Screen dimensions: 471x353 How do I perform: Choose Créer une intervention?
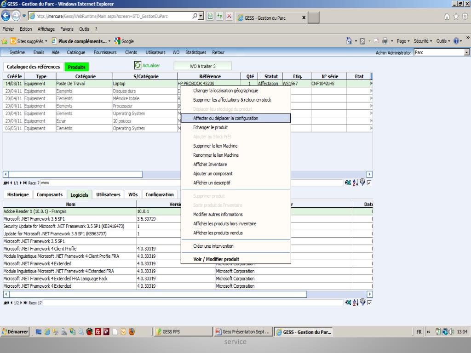213,246
